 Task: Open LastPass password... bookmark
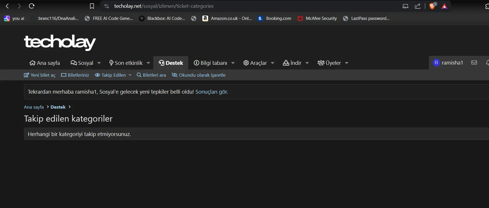pyautogui.click(x=366, y=18)
